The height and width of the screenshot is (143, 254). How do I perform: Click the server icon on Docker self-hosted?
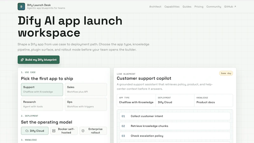point(54,131)
